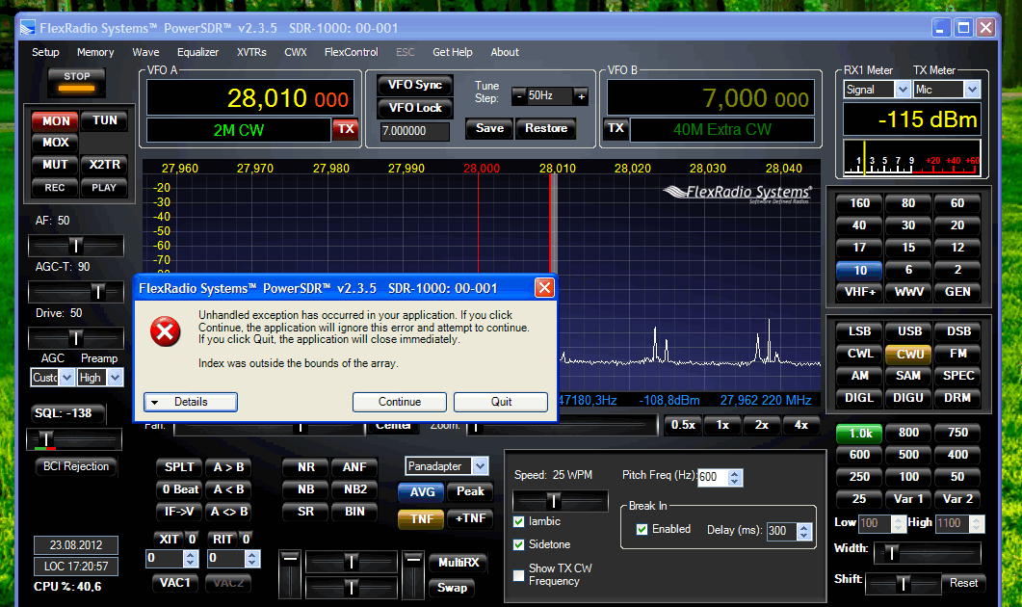Adjust the Drive power slider

(x=75, y=338)
